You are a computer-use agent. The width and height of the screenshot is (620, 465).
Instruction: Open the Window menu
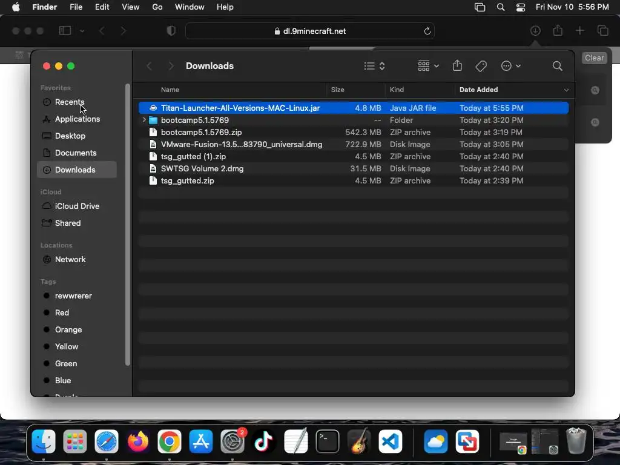190,7
